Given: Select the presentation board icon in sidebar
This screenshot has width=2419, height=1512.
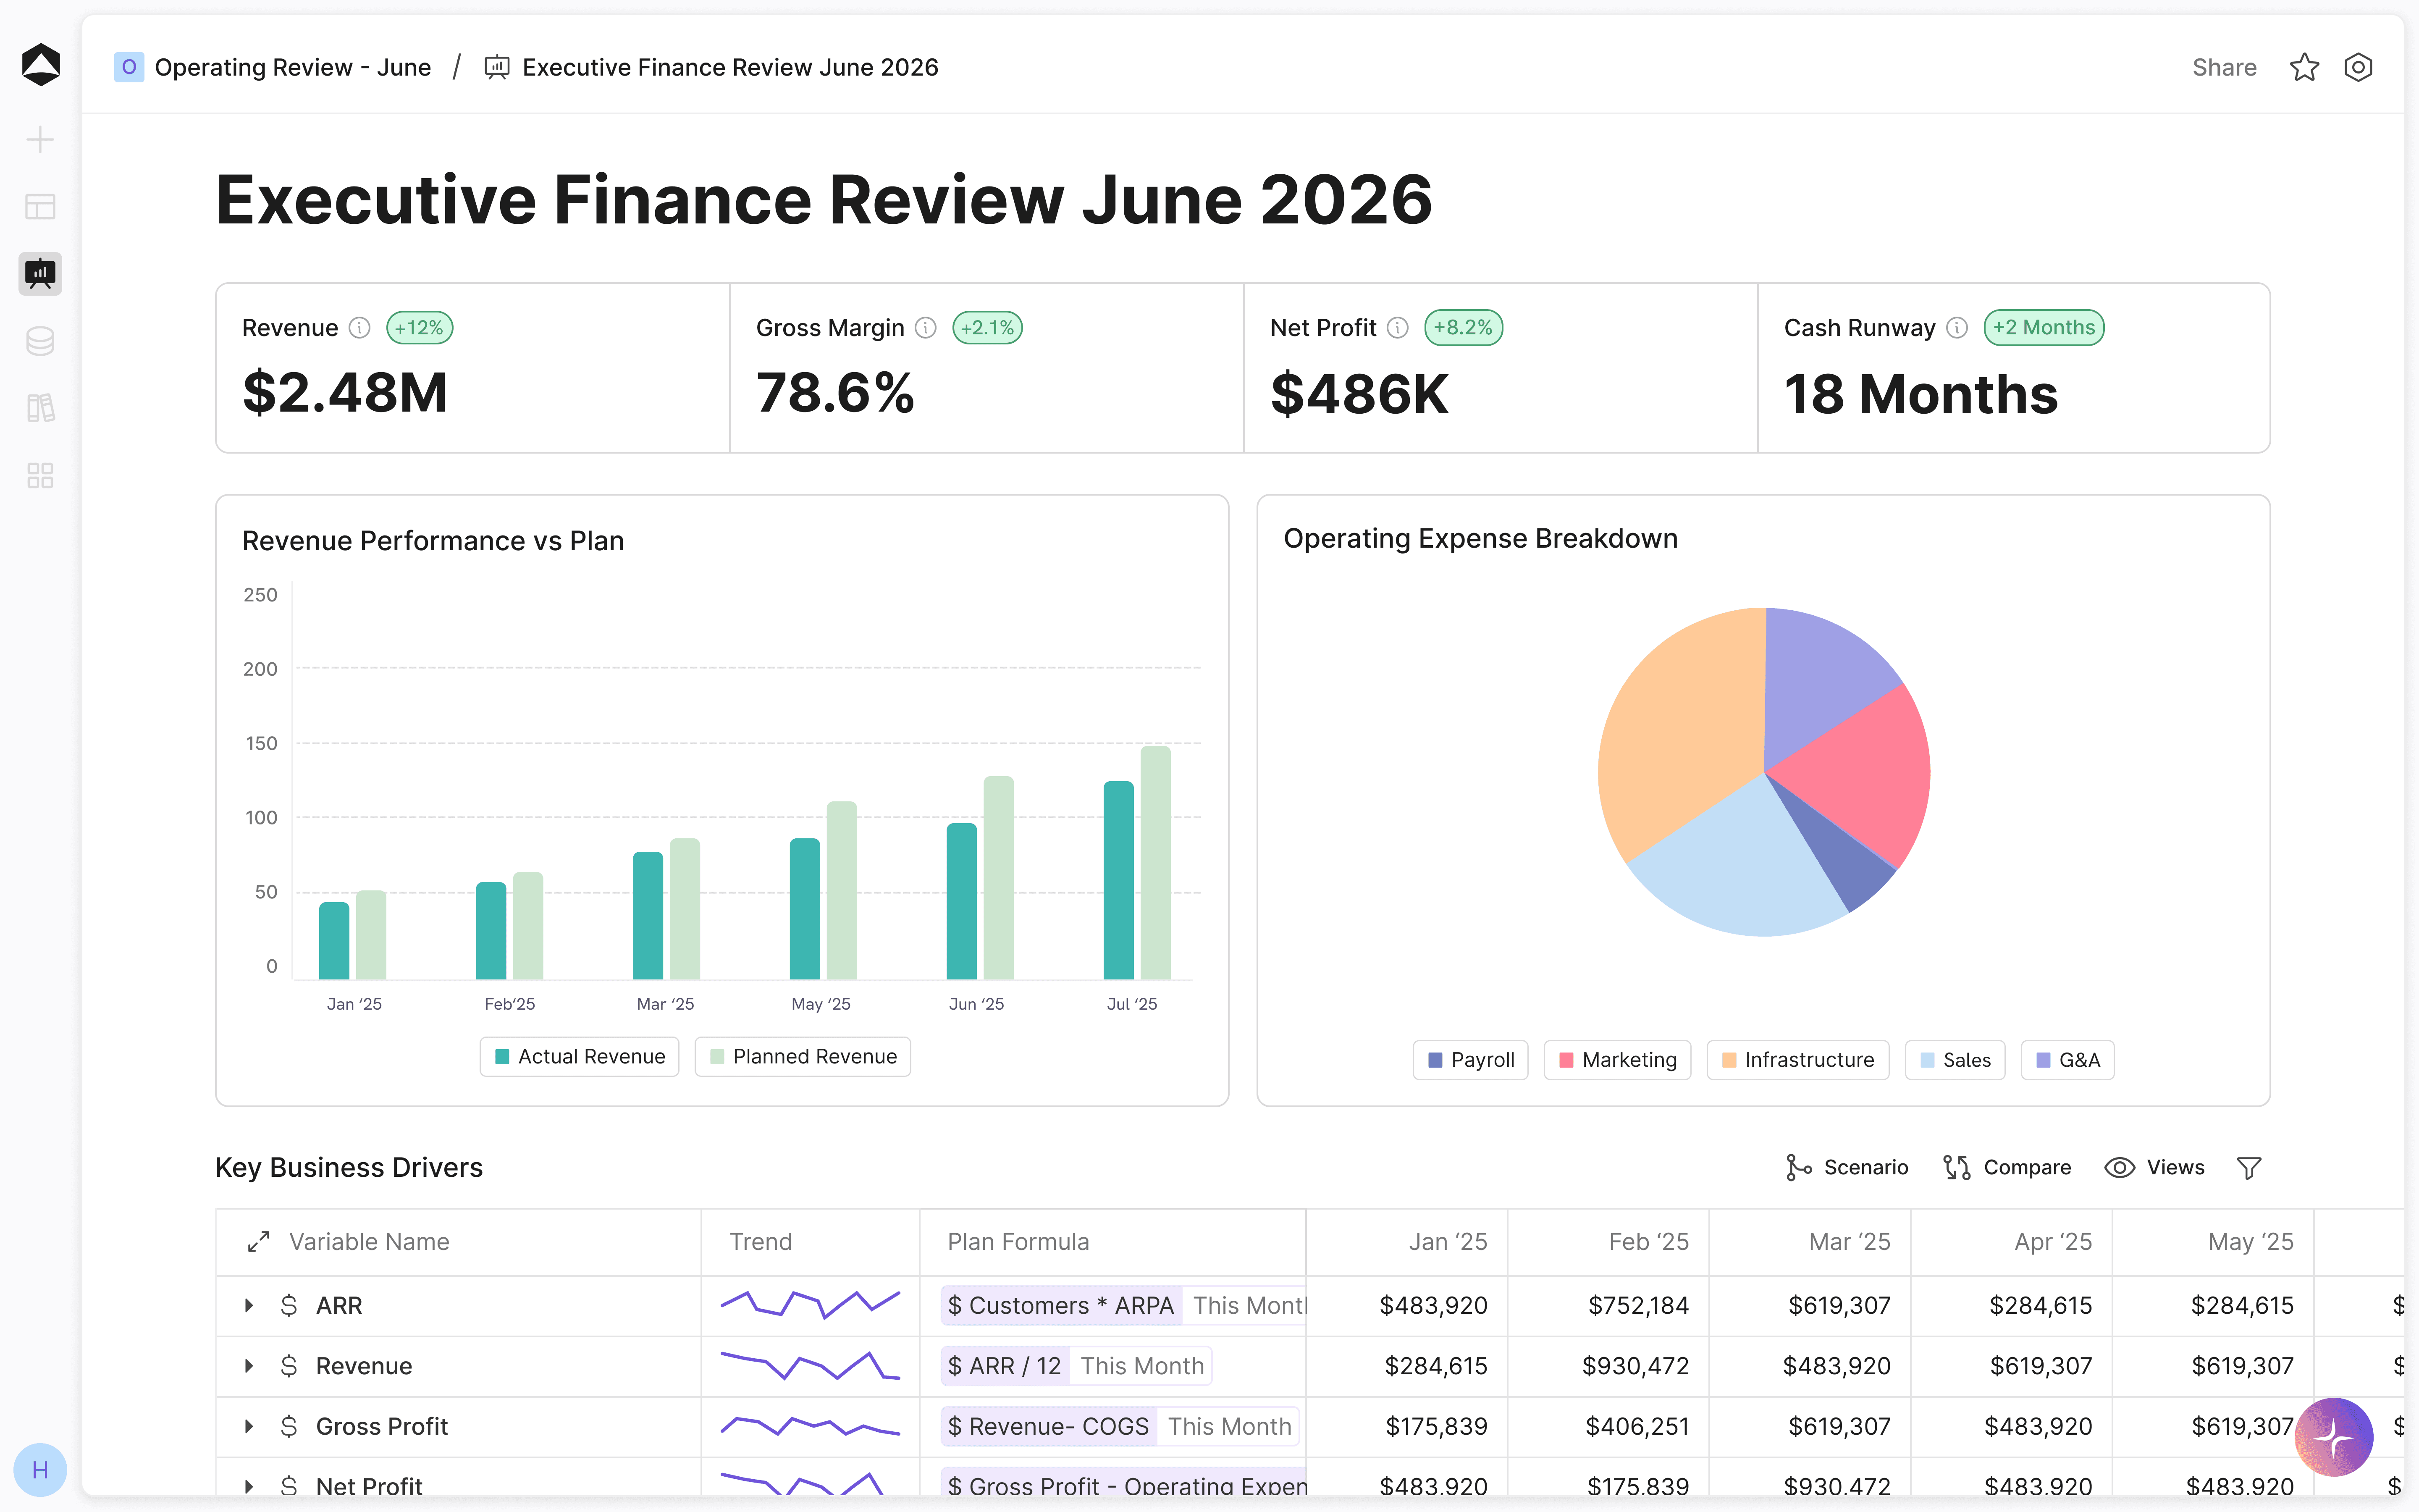Looking at the screenshot, I should 40,273.
